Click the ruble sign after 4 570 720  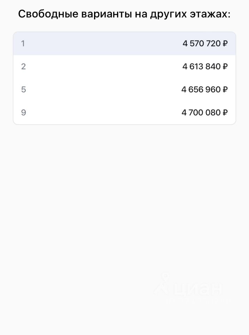point(225,44)
